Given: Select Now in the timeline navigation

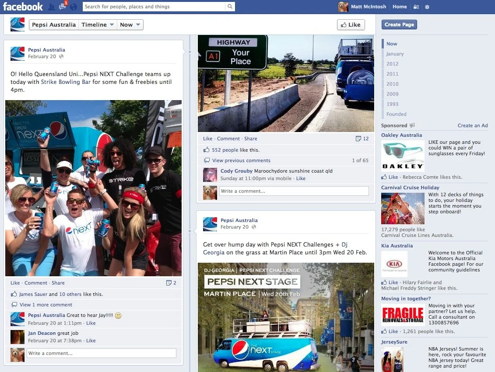Looking at the screenshot, I should 392,44.
